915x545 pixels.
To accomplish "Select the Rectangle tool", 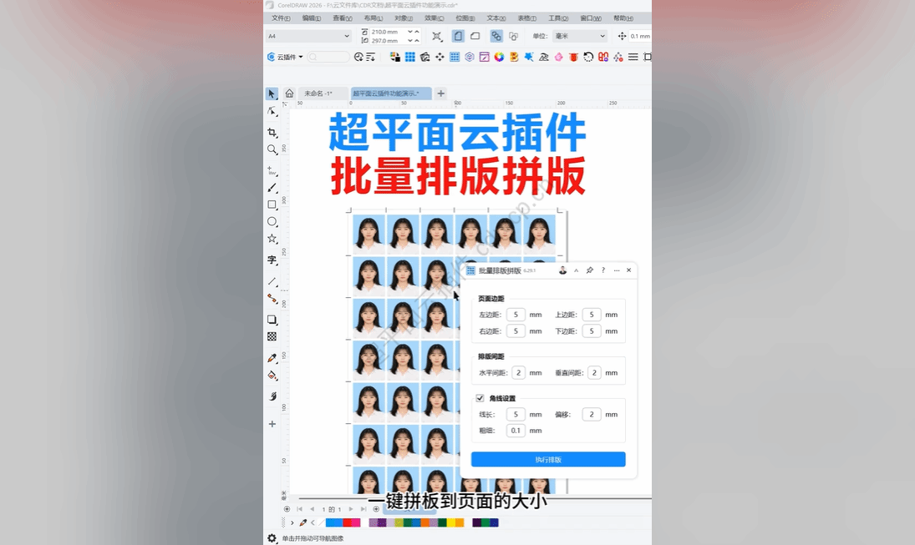I will pos(272,204).
